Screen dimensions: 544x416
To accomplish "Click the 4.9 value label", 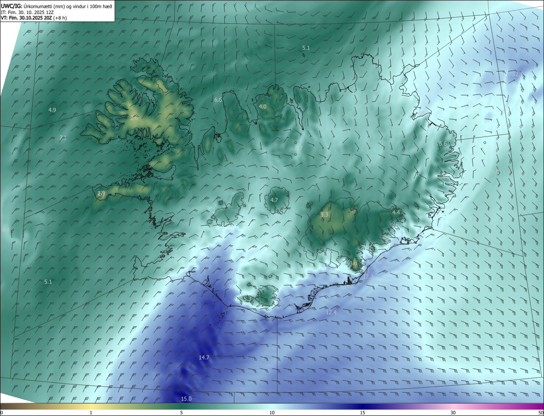I will [52, 110].
